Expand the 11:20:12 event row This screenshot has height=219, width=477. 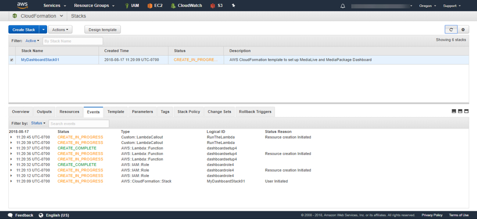[x=11, y=175]
